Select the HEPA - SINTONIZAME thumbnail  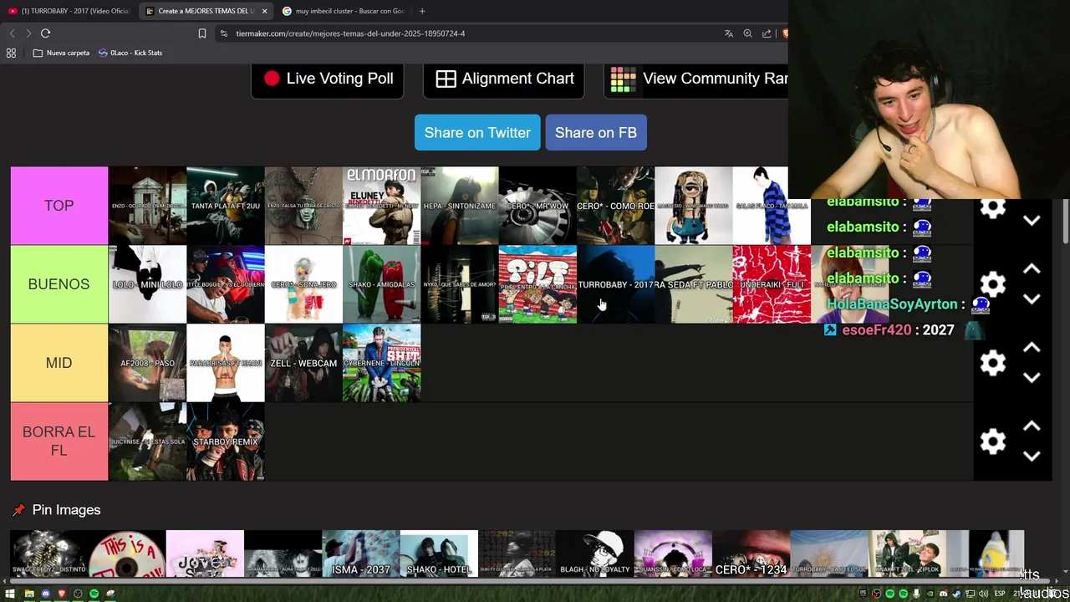pos(459,206)
